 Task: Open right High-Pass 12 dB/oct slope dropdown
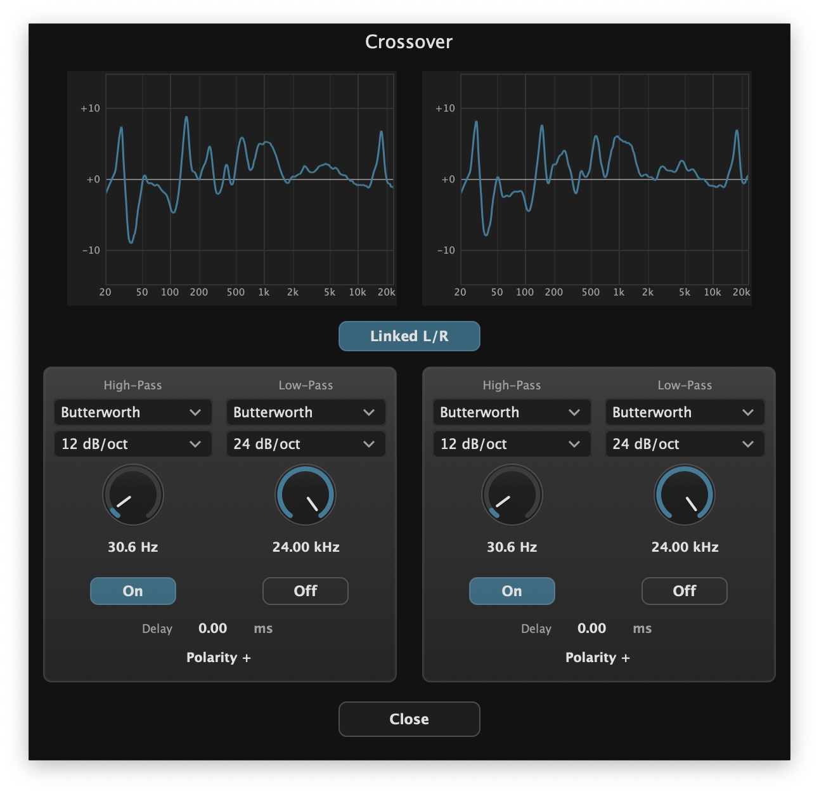(x=512, y=444)
